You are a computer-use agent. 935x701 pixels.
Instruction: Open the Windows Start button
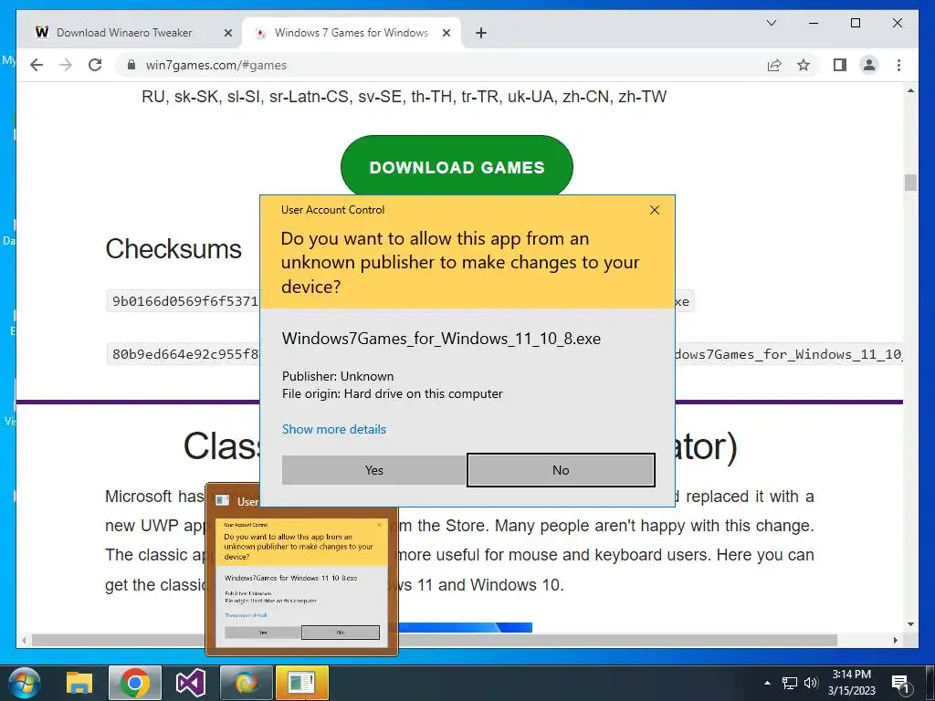23,683
